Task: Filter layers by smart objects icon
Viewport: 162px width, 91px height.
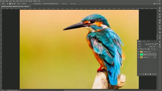Action: pyautogui.click(x=155, y=44)
